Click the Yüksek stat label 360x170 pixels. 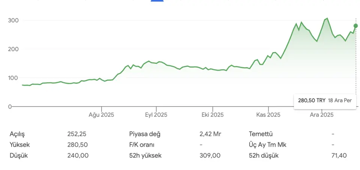coord(19,145)
